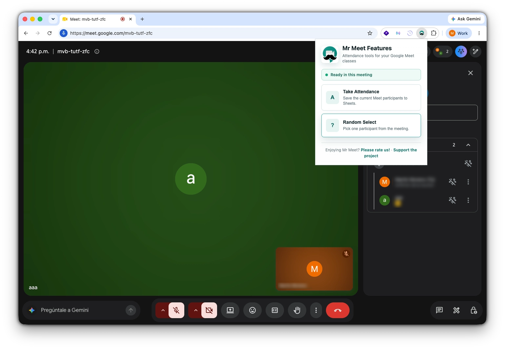The width and height of the screenshot is (505, 349).
Task: Toggle the camera on/off button
Action: (x=209, y=310)
